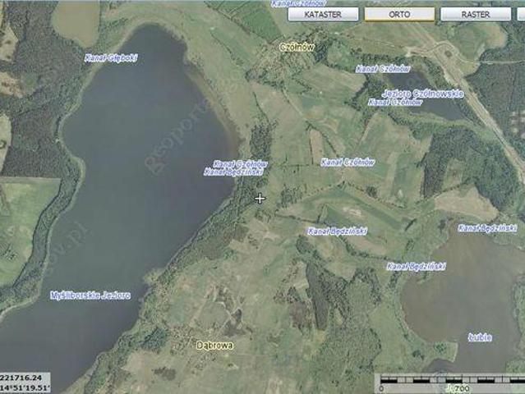Screen dimensions: 525x394
Task: Click the Kanał Głęboki map label
Action: 111,57
